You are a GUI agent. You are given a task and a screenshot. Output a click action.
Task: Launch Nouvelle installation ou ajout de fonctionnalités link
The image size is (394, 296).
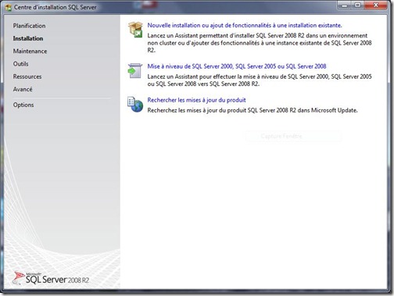click(245, 25)
